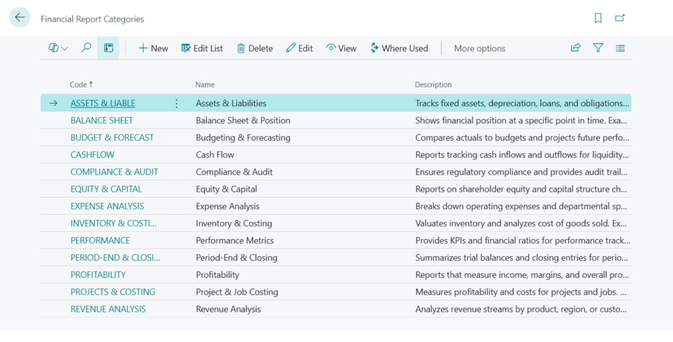Choose Edit List in the toolbar
Viewport: 673px width, 342px height.
pyautogui.click(x=202, y=49)
